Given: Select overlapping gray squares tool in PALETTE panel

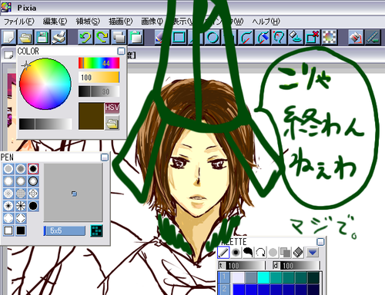Looking at the screenshot, I should 286,253.
